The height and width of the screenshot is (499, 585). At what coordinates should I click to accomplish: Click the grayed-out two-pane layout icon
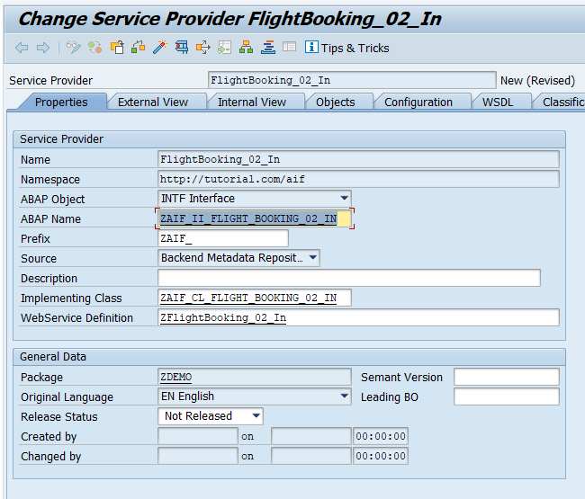click(289, 47)
